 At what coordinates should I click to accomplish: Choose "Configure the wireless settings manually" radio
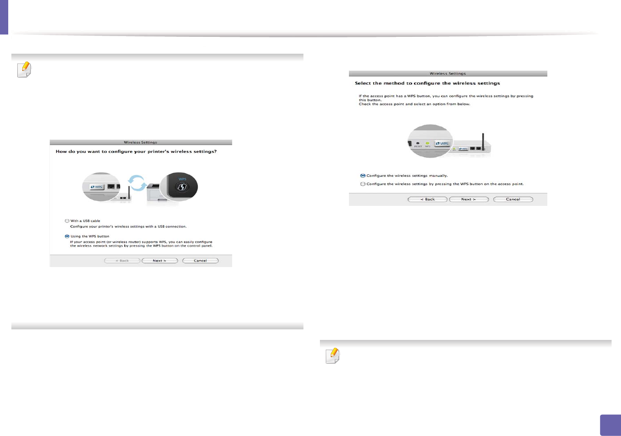pyautogui.click(x=363, y=176)
